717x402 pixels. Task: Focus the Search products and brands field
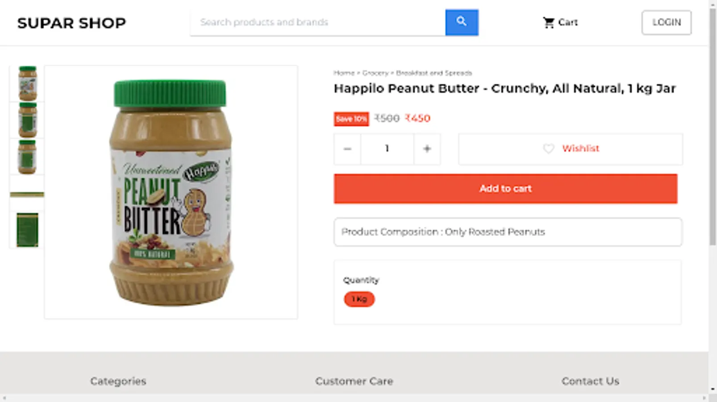coord(318,22)
